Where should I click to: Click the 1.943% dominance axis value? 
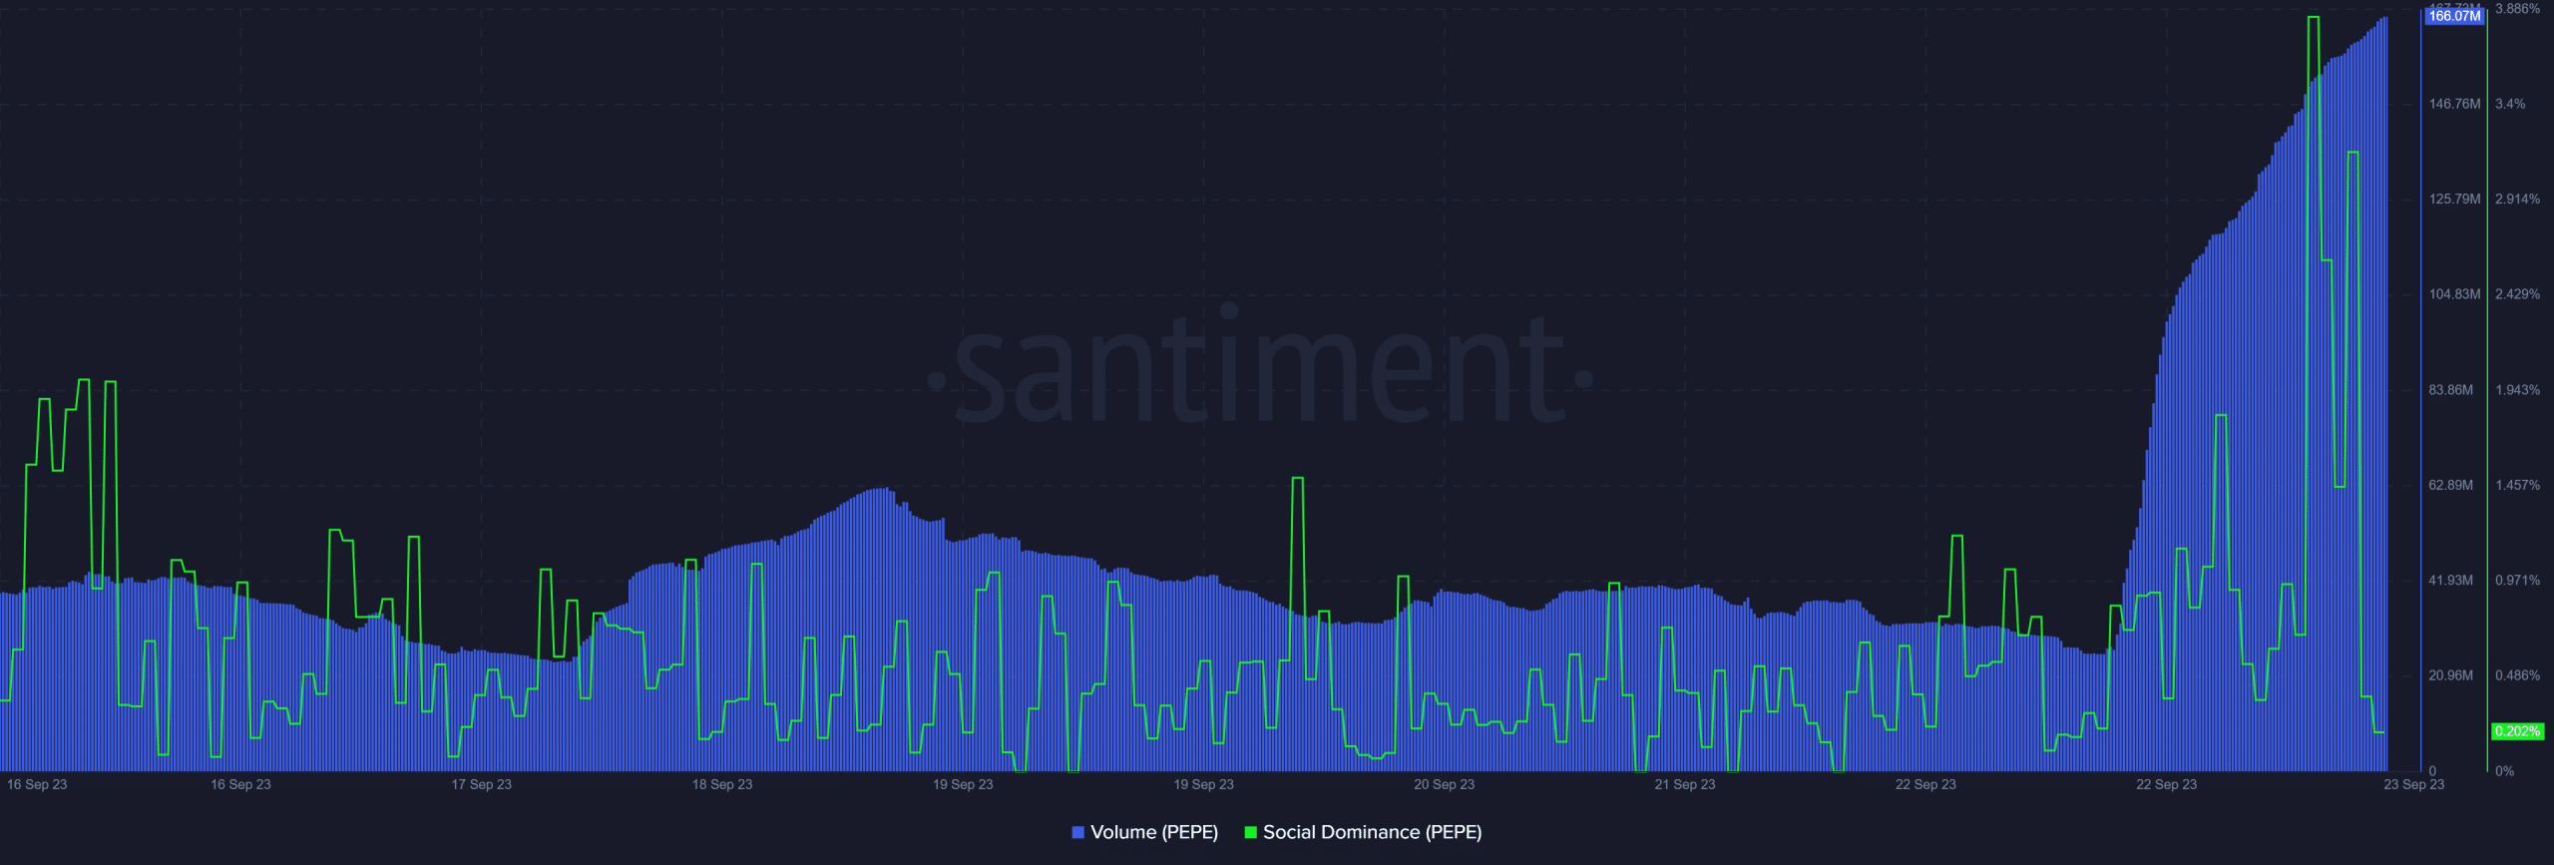coord(2517,390)
